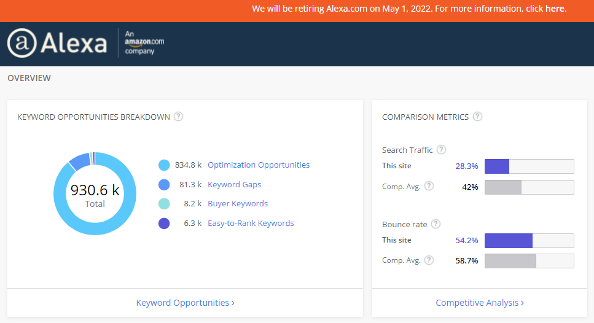This screenshot has width=594, height=323.
Task: Click Easy-to-Rank Keywords legend color dot
Action: pyautogui.click(x=164, y=224)
